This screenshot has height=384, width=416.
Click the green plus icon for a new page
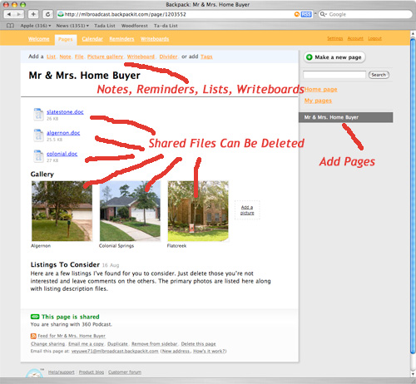click(x=310, y=57)
